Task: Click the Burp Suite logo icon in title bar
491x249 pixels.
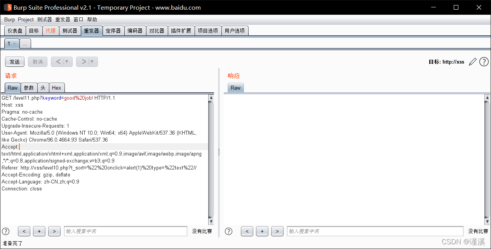Action: (7, 7)
